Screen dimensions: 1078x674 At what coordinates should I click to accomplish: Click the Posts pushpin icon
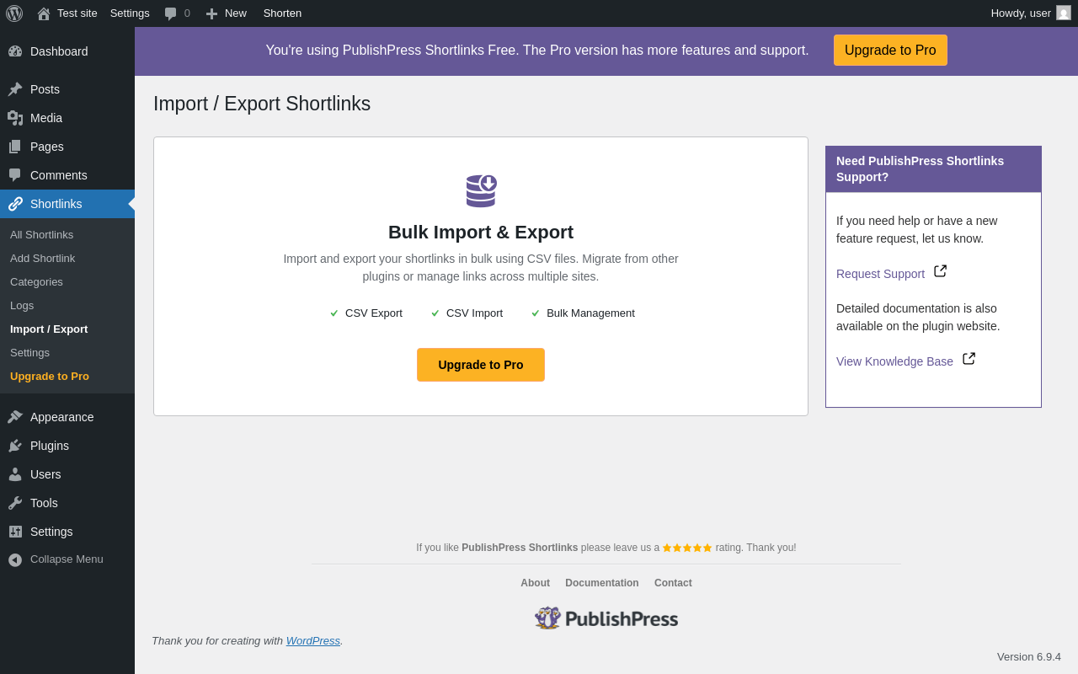15,89
